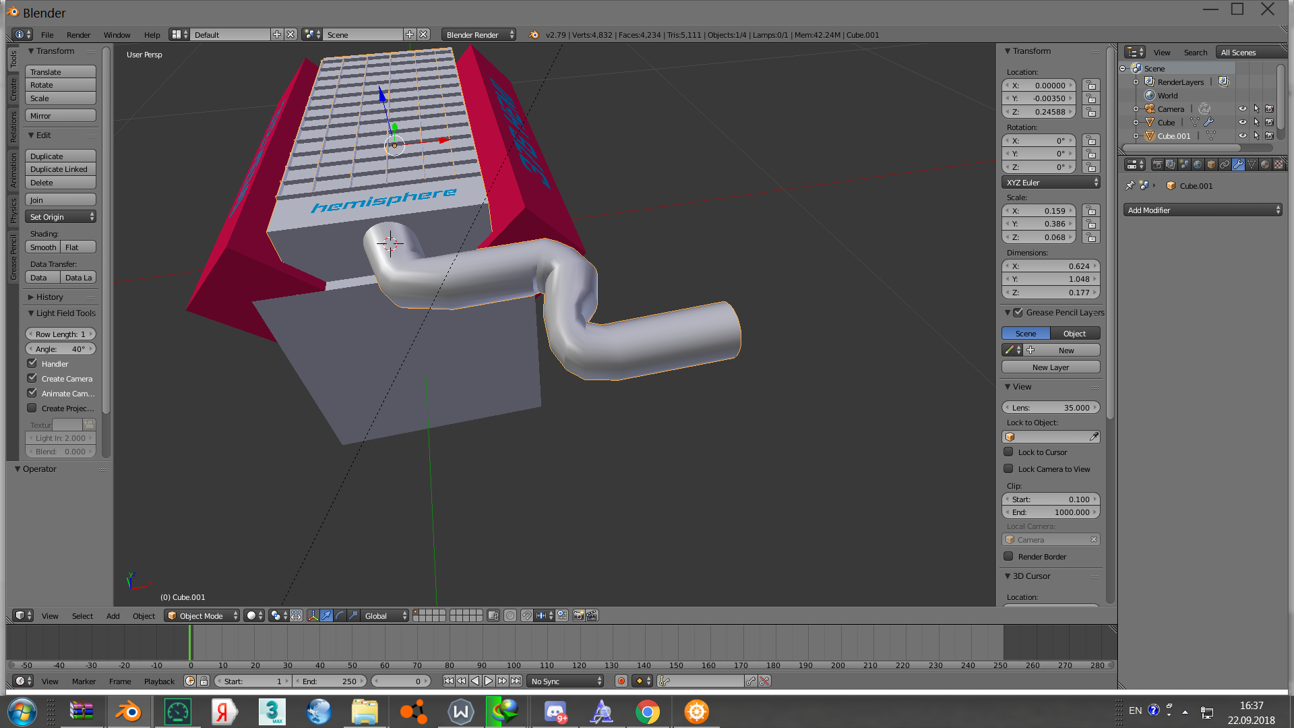Screen dimensions: 1294x728
Task: Click the Blender logo icon near version info
Action: coord(534,34)
